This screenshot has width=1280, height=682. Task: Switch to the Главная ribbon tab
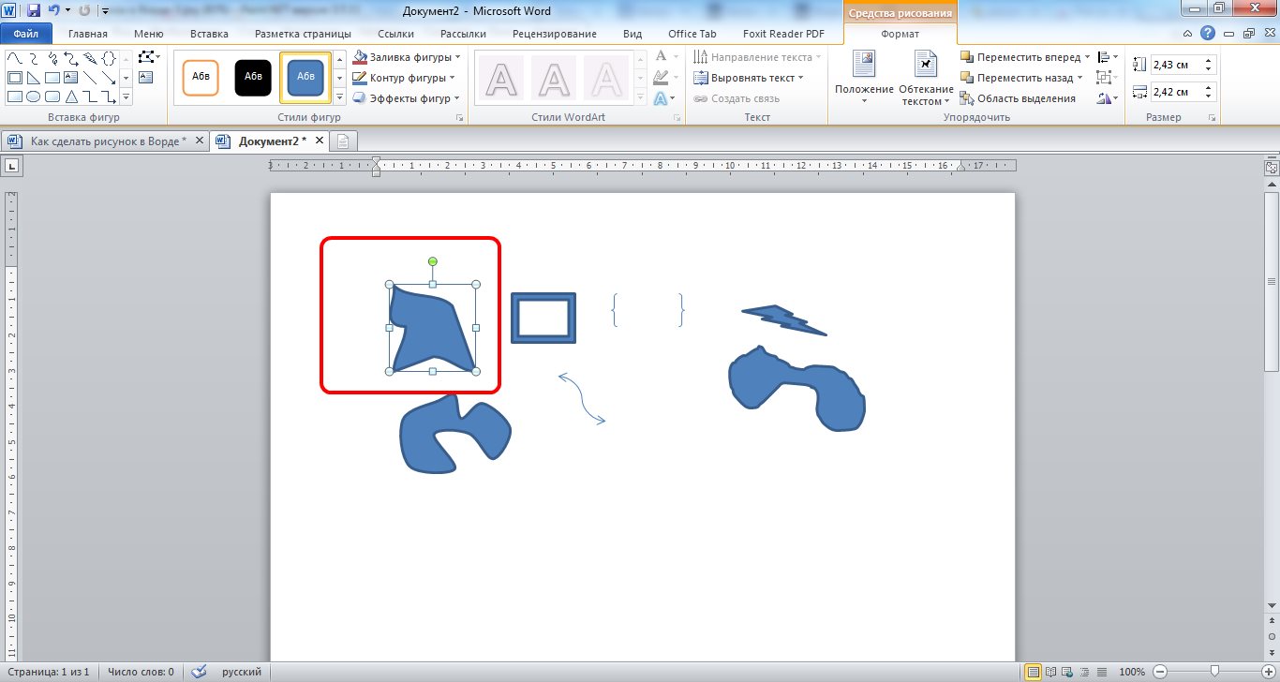point(88,34)
